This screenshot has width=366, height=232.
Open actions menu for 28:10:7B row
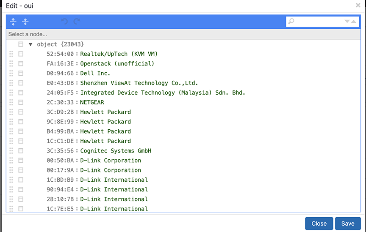coord(21,199)
